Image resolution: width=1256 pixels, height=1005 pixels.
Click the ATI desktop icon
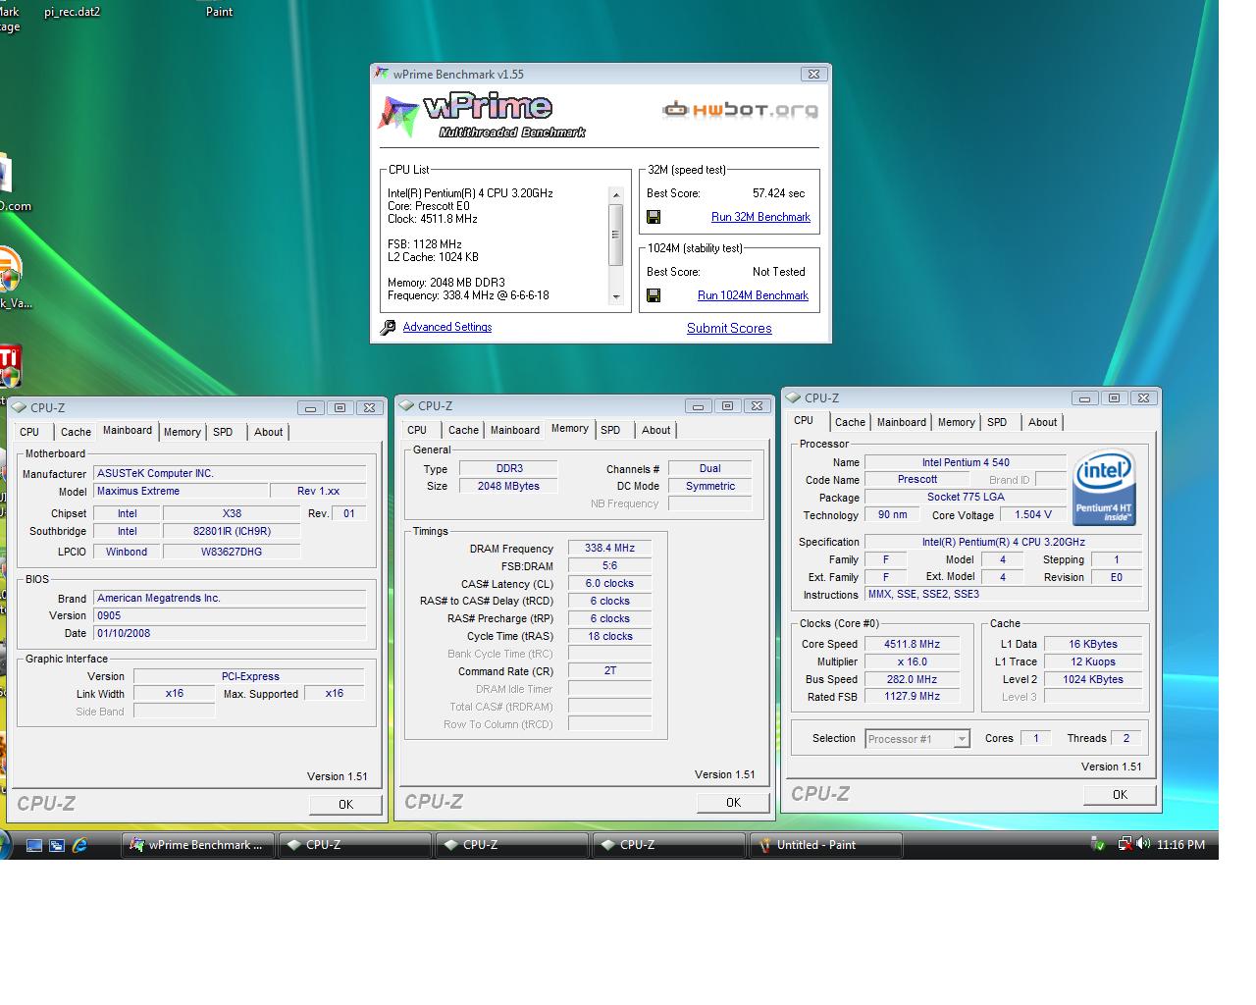pyautogui.click(x=10, y=365)
